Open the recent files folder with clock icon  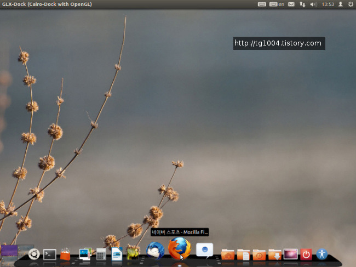tap(259, 254)
